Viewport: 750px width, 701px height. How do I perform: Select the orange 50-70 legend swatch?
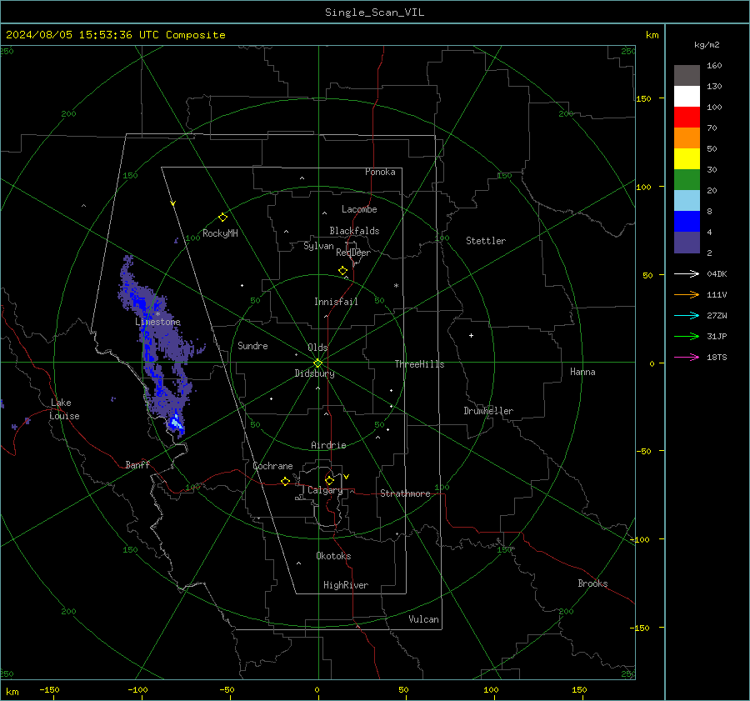[687, 138]
